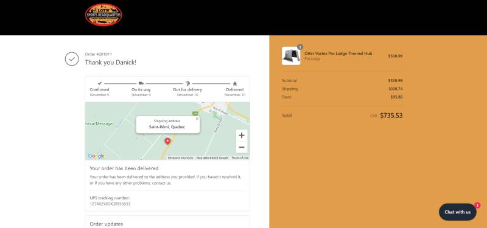
Task: Click the Delivered November 10 date label
Action: [235, 95]
